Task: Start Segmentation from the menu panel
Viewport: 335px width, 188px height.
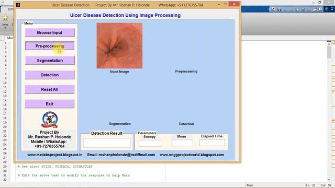Action: click(50, 61)
